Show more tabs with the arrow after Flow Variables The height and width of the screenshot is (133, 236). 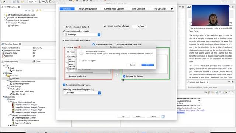pyautogui.click(x=172, y=9)
